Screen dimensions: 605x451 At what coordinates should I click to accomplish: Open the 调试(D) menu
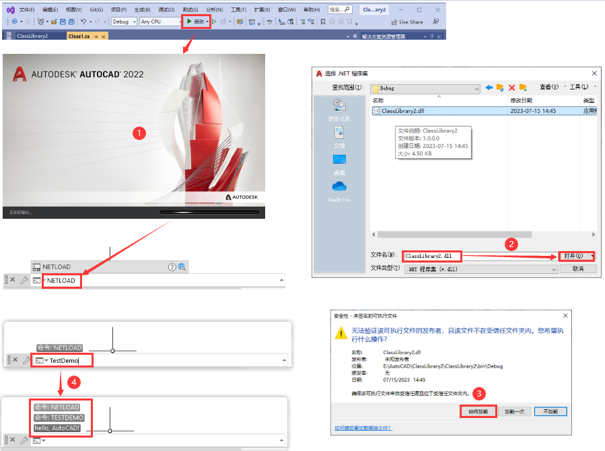click(x=166, y=9)
